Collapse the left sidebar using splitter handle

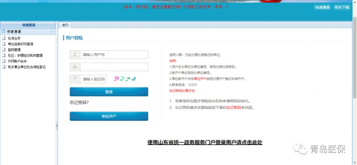point(57,126)
